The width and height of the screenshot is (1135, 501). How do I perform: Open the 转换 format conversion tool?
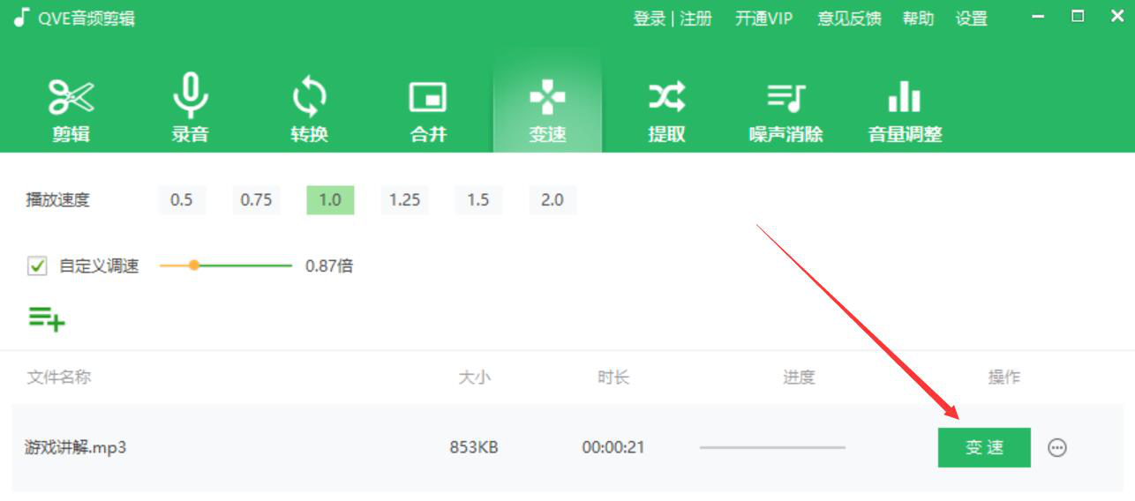[x=309, y=111]
